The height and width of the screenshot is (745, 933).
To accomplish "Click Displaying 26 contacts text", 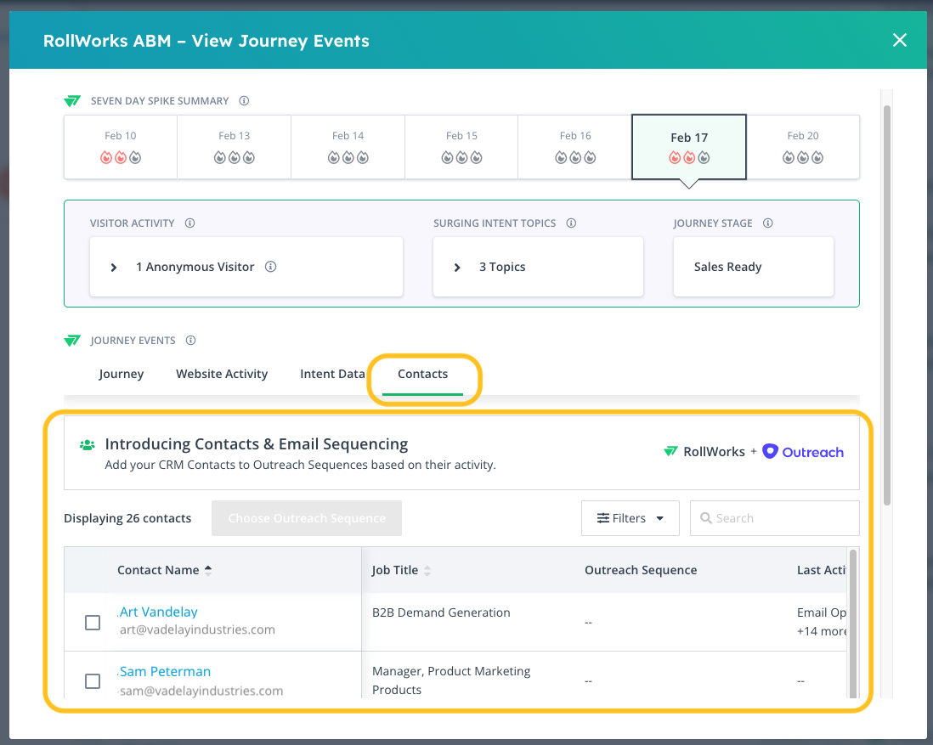I will click(x=127, y=518).
